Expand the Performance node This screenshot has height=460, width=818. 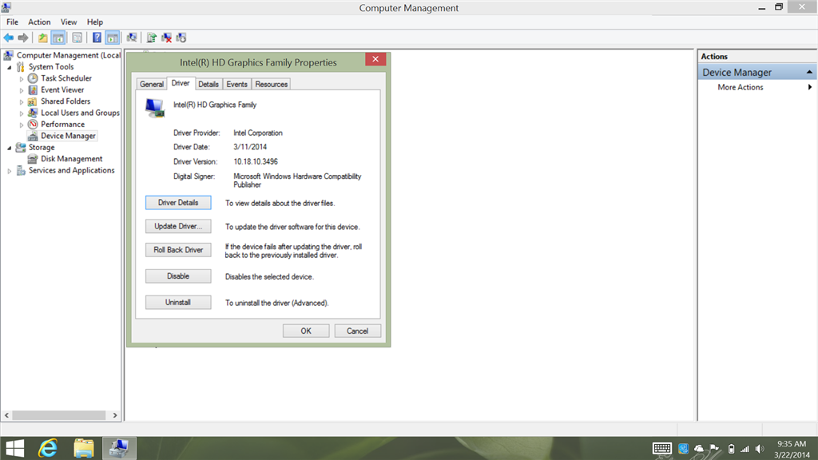(x=22, y=125)
